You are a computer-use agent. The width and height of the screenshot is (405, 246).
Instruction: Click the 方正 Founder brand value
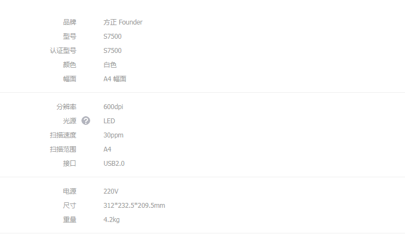coord(123,22)
